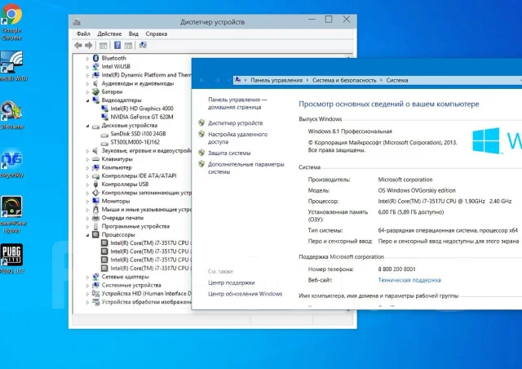Open Центр обновления Windows link
522x369 pixels.
coord(245,294)
